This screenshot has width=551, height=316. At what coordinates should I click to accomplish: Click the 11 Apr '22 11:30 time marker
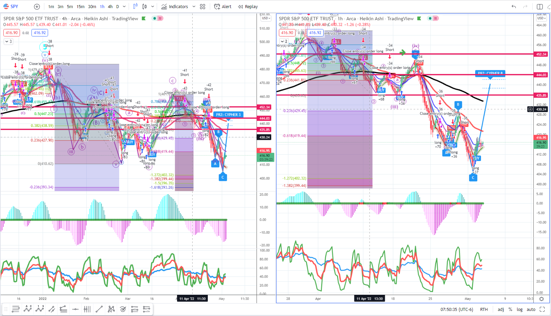(x=192, y=299)
